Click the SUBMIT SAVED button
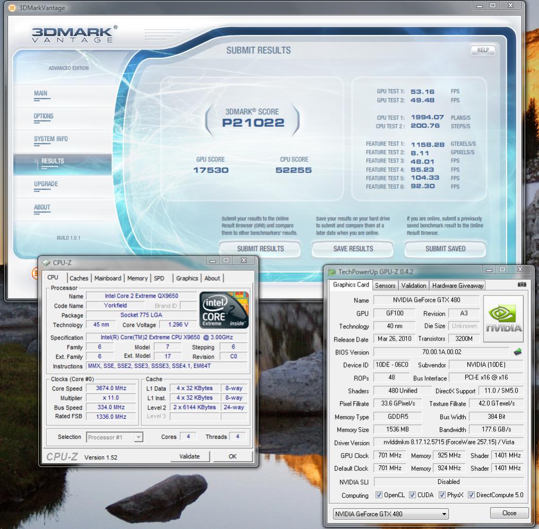This screenshot has height=529, width=539. coord(445,249)
